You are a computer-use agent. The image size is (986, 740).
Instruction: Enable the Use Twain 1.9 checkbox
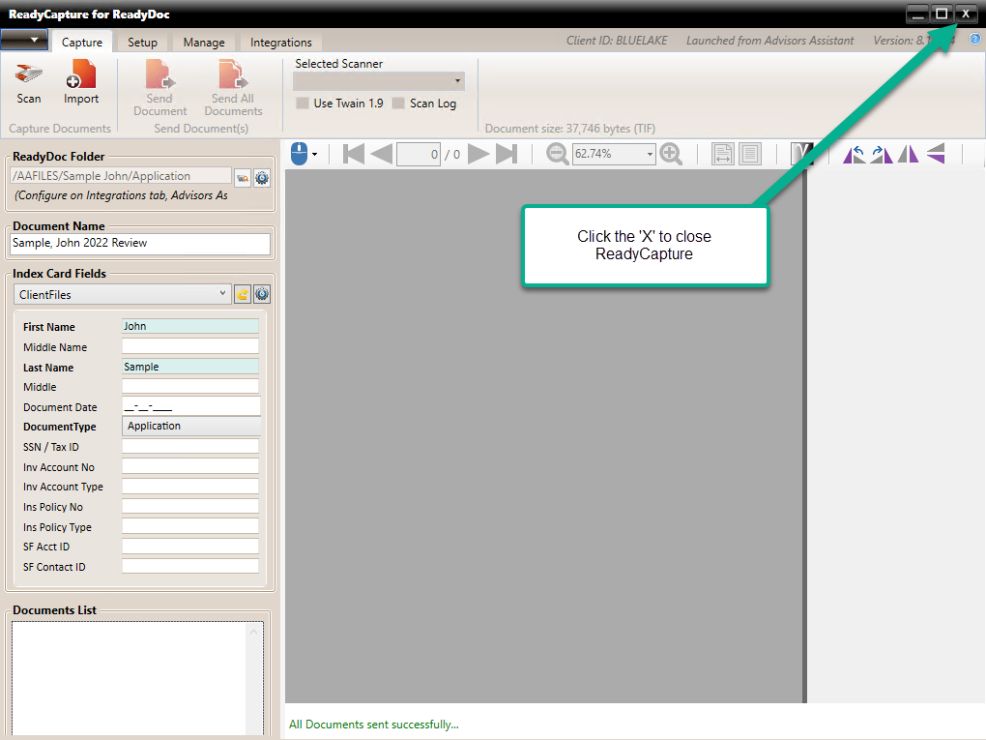tap(303, 104)
